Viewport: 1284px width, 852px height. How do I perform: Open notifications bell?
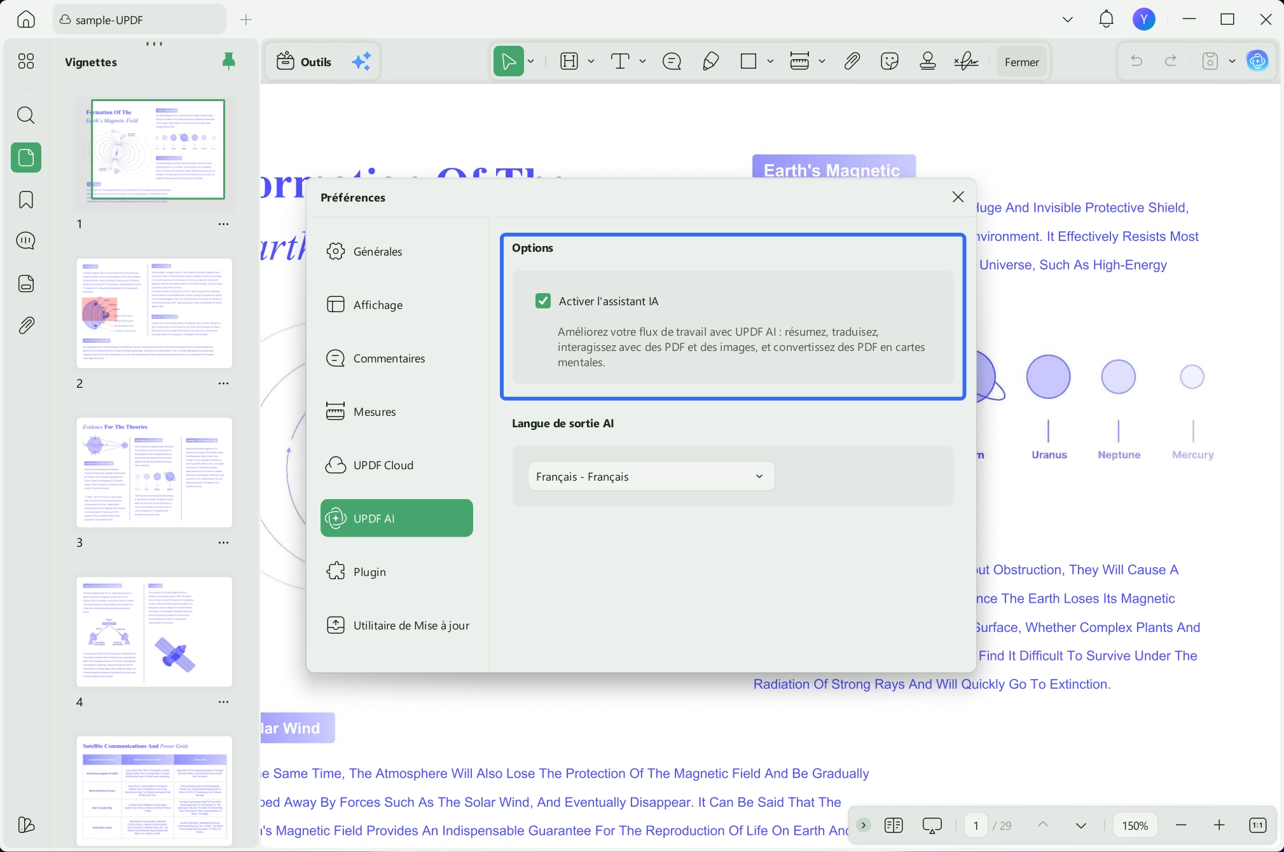point(1107,19)
